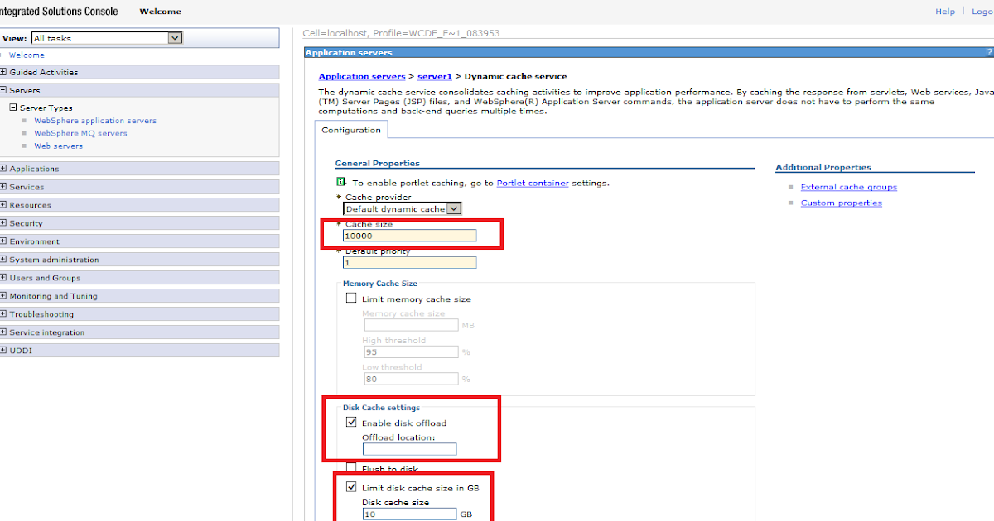The width and height of the screenshot is (994, 521).
Task: Click inside the Cache size input field
Action: pos(409,235)
